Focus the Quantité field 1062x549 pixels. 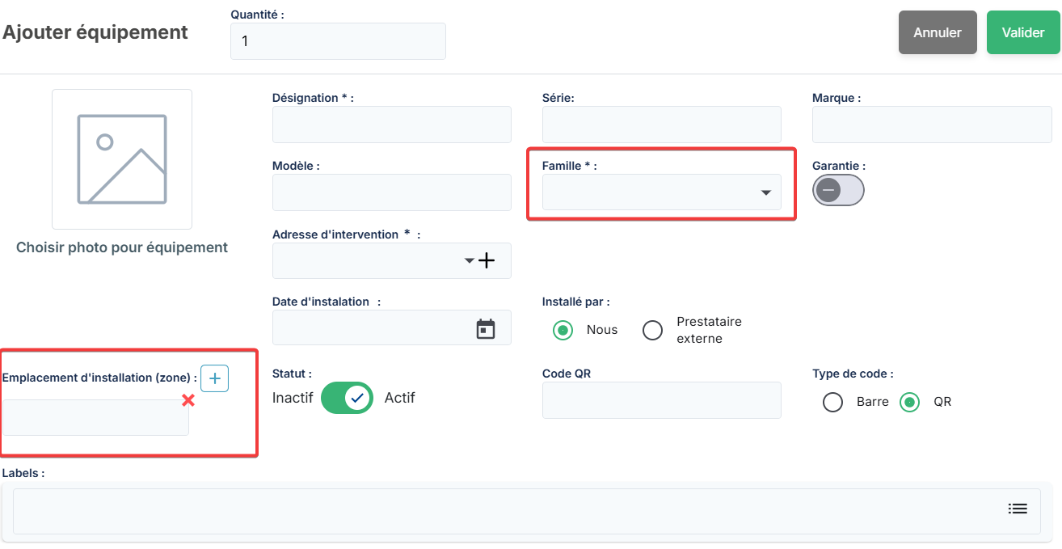(x=338, y=41)
